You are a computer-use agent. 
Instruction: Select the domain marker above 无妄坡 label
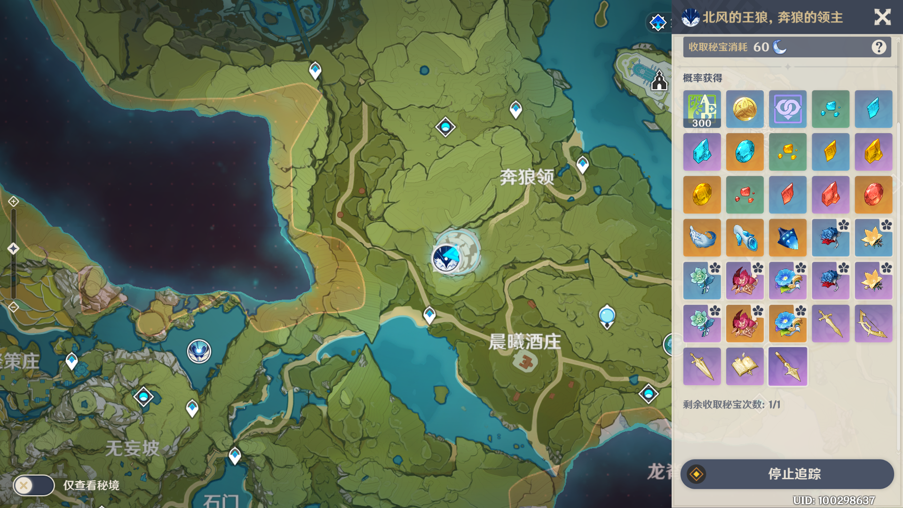pyautogui.click(x=143, y=397)
